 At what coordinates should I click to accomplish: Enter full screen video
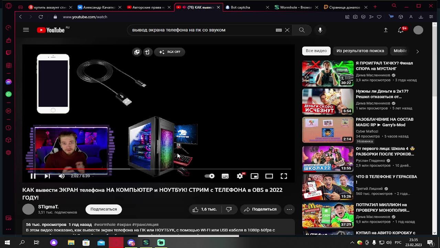[284, 176]
